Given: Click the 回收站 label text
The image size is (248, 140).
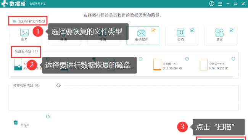Looking at the screenshot, I should [x=25, y=125].
